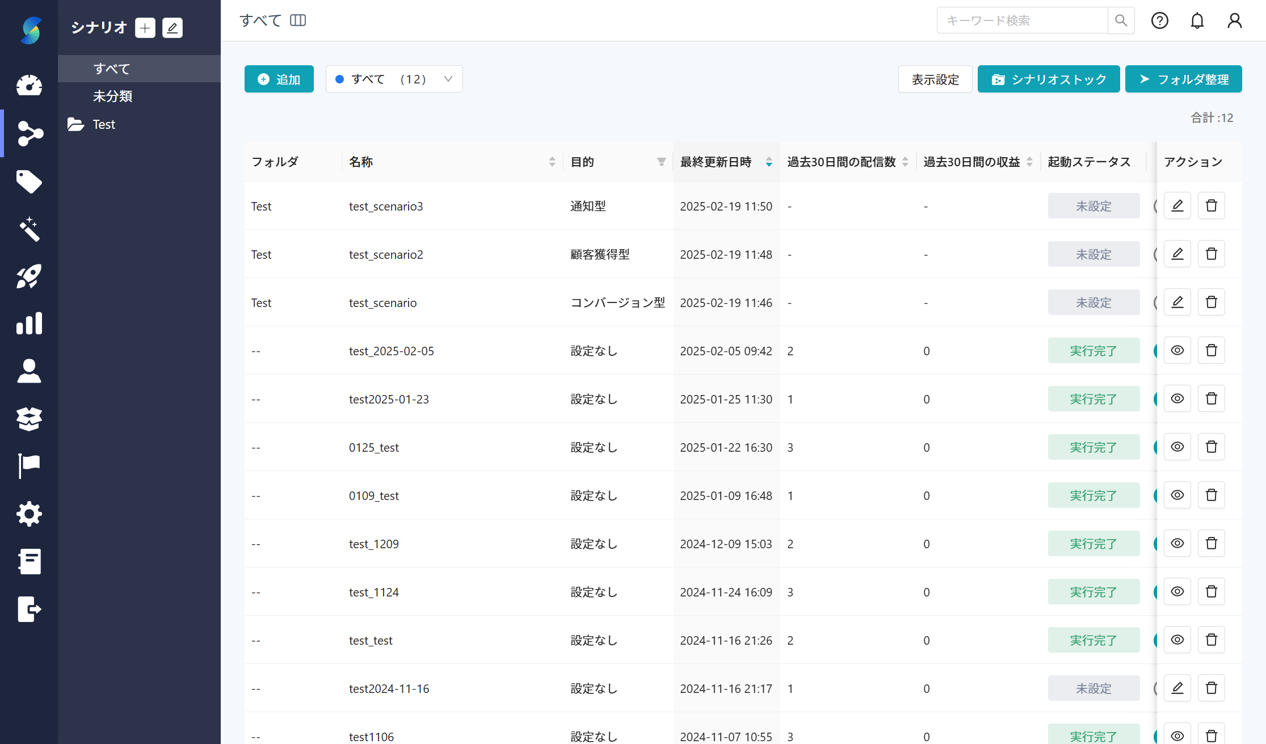Image resolution: width=1266 pixels, height=744 pixels.
Task: Open the Test folder in sidebar
Action: (x=104, y=124)
